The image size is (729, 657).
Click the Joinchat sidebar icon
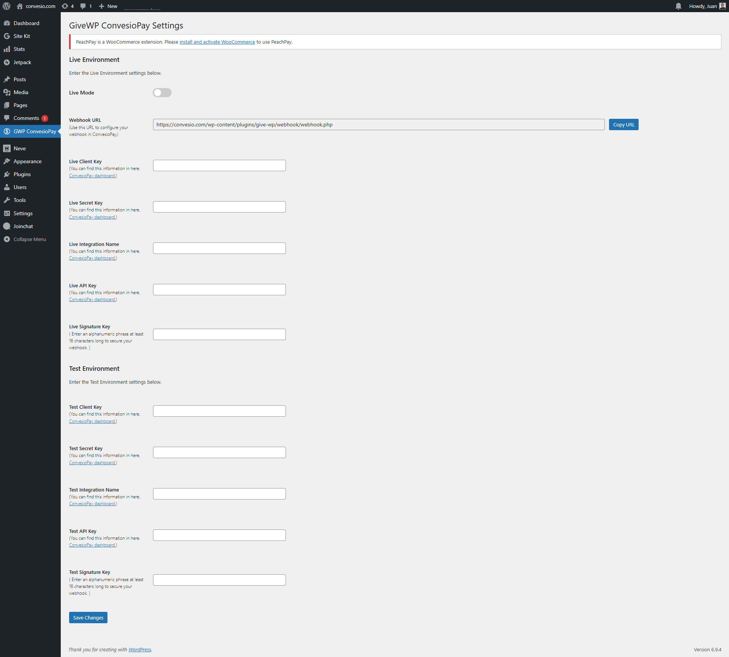7,226
